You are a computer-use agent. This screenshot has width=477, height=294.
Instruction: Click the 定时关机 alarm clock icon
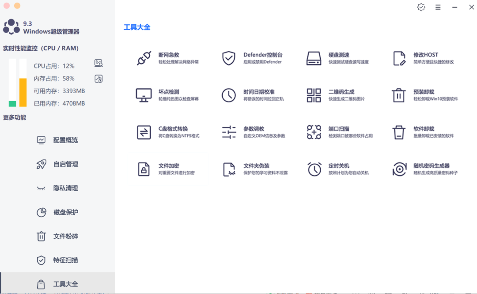[314, 169]
